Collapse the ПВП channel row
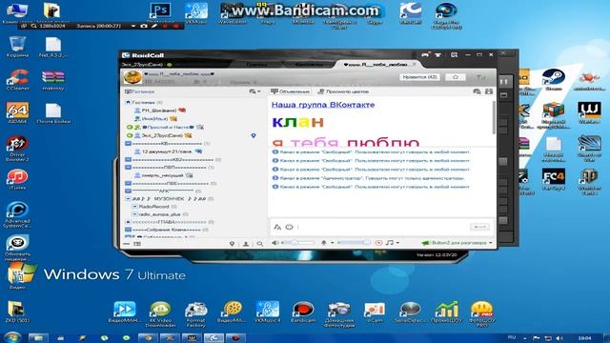 (x=128, y=168)
